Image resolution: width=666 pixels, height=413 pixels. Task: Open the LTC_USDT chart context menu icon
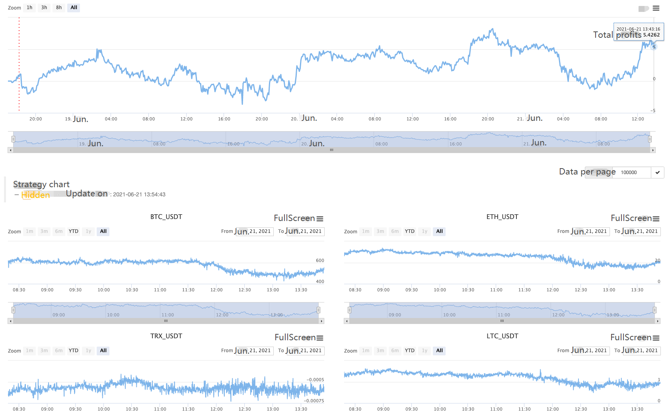pyautogui.click(x=656, y=338)
